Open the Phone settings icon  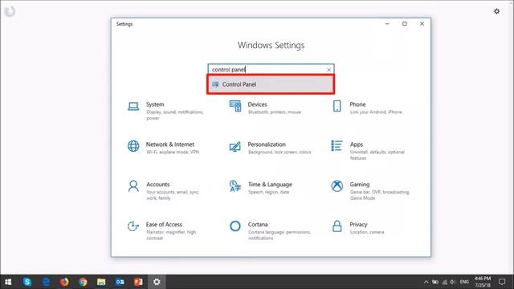coord(337,106)
